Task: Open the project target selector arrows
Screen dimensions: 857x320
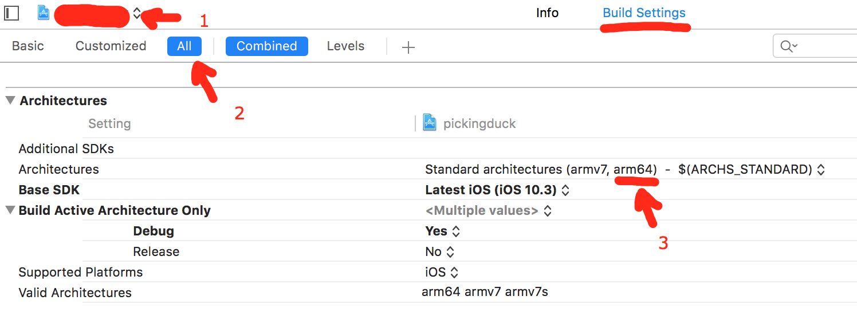Action: coord(137,14)
